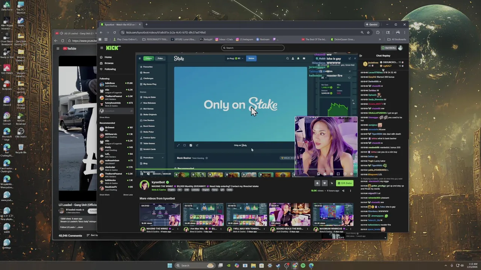Screen dimensions: 481x270
Task: Select the Poker tab on Stake
Action: click(x=160, y=58)
